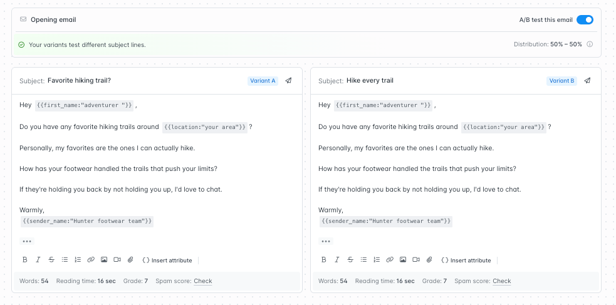Check spam score for Variant A
The image size is (616, 305).
click(203, 281)
